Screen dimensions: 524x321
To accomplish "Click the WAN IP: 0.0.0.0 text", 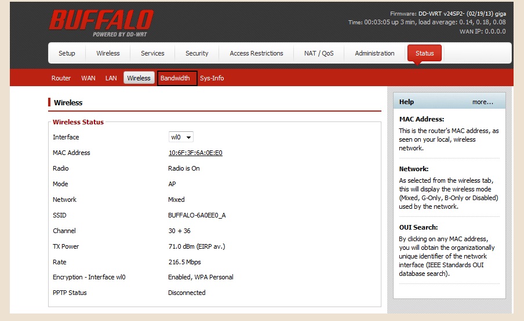I will (x=483, y=31).
